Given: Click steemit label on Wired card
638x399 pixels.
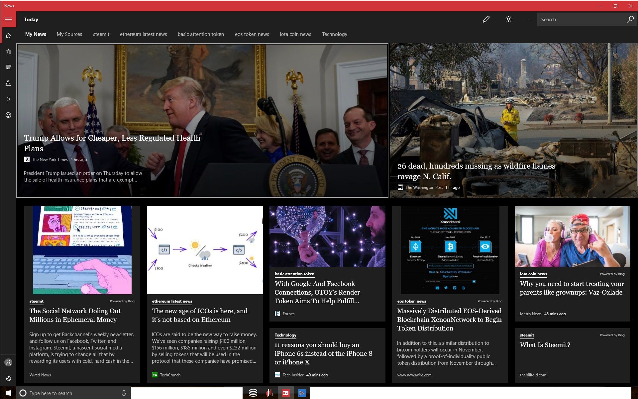Looking at the screenshot, I should [37, 301].
